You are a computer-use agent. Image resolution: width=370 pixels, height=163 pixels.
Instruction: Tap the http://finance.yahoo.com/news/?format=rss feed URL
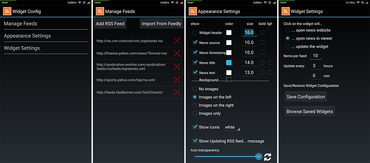pos(132,53)
